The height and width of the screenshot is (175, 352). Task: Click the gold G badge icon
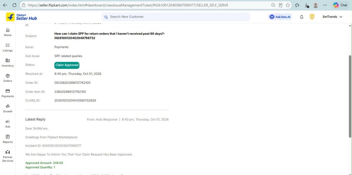(x=312, y=17)
